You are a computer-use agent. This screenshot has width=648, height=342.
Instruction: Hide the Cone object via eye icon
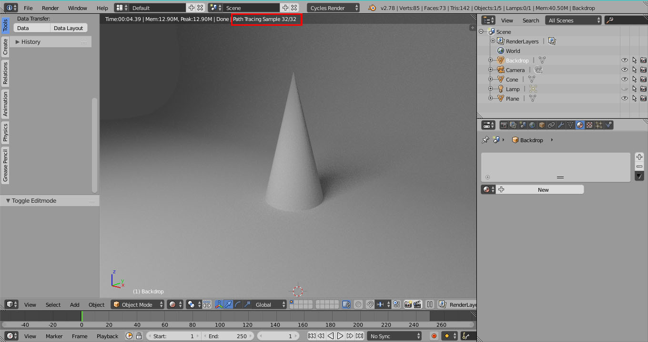pyautogui.click(x=624, y=79)
